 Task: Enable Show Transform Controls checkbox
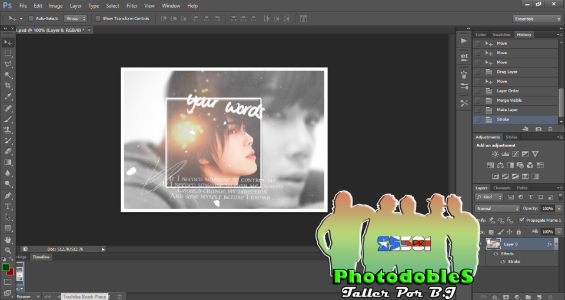(x=98, y=18)
